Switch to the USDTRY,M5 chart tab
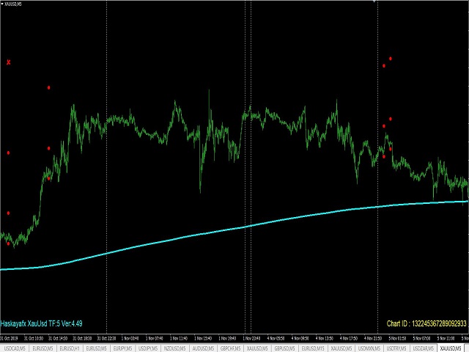 pos(396,348)
